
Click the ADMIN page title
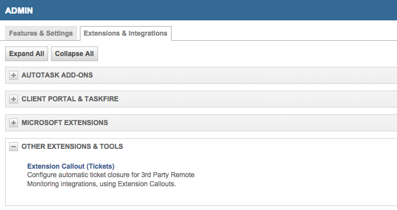19,11
